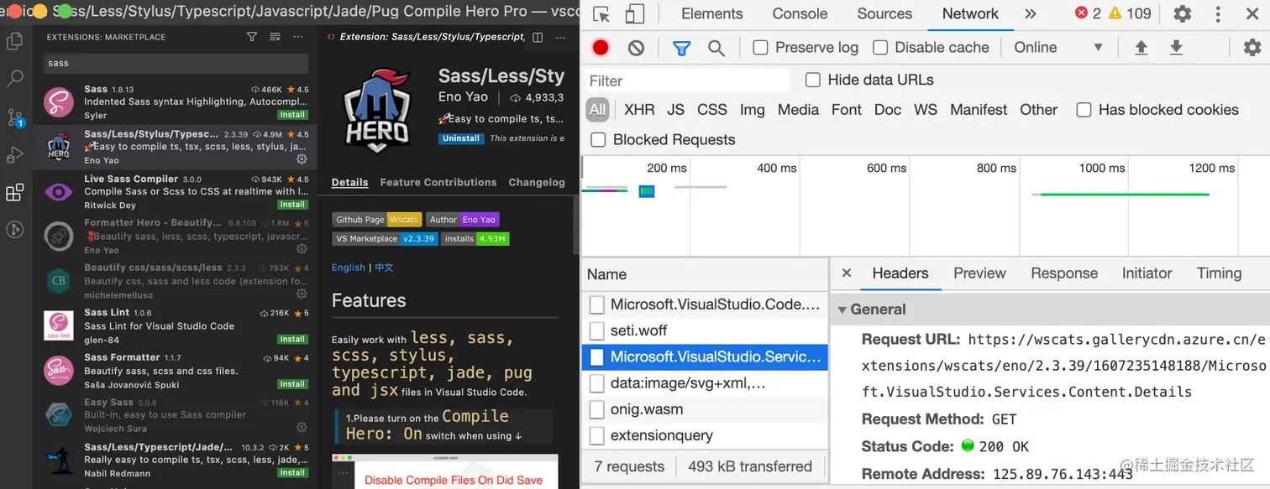Image resolution: width=1270 pixels, height=489 pixels.
Task: Click the manage gear on Sass/Less/Stylus extension
Action: tap(302, 159)
